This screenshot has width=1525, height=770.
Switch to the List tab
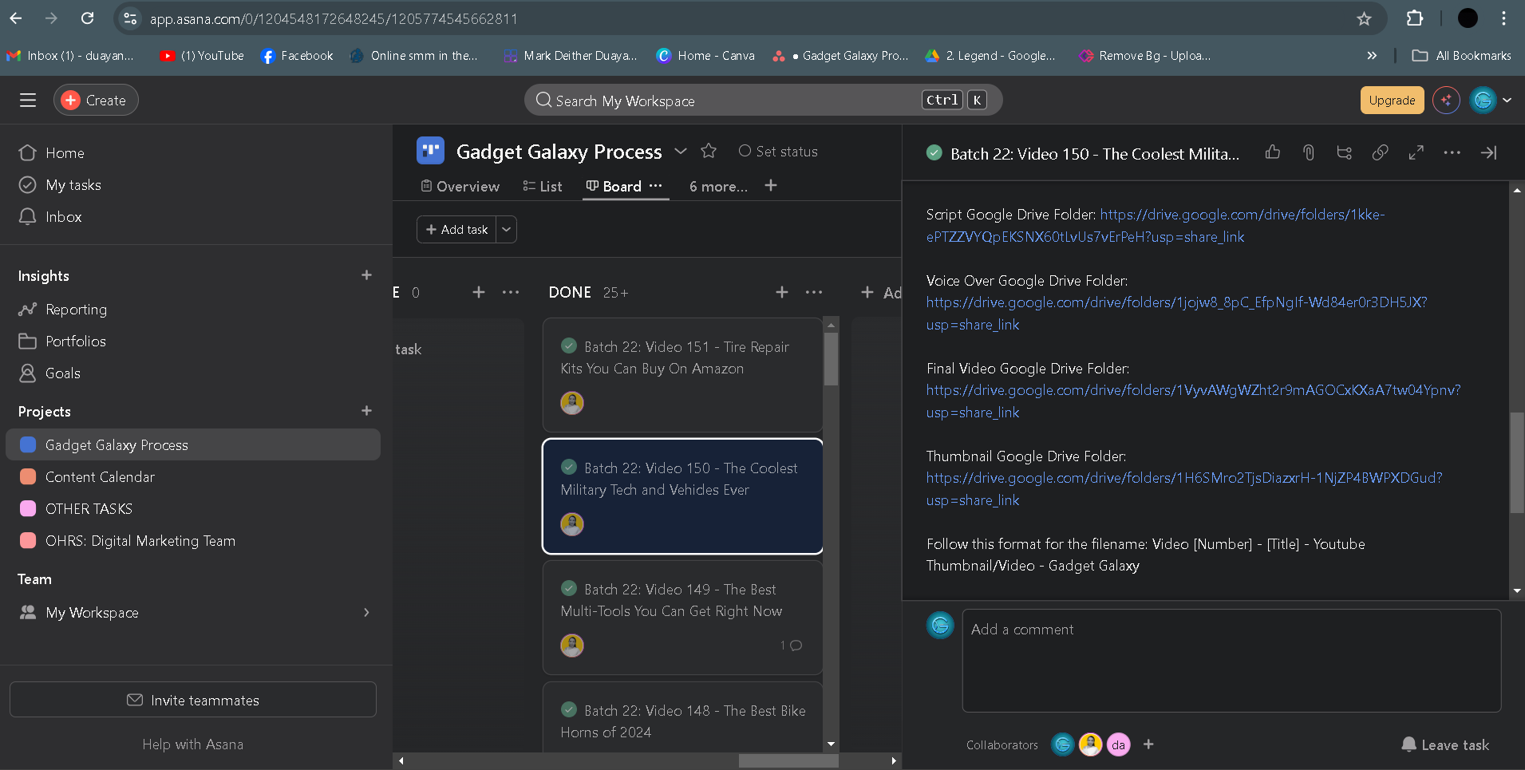[543, 187]
